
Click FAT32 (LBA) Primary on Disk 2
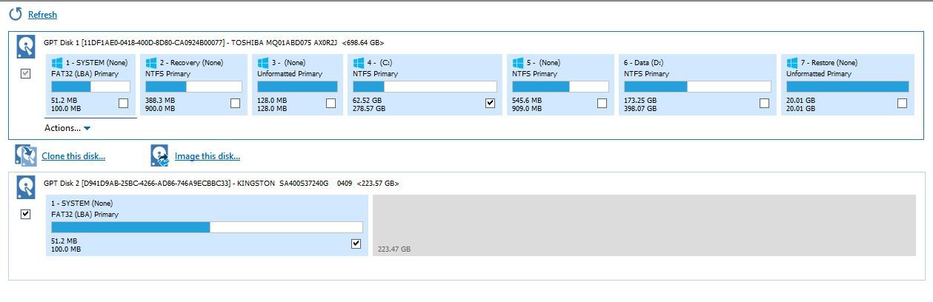(x=84, y=215)
